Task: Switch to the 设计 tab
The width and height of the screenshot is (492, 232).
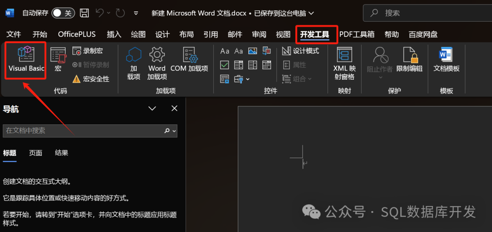Action: tap(162, 34)
